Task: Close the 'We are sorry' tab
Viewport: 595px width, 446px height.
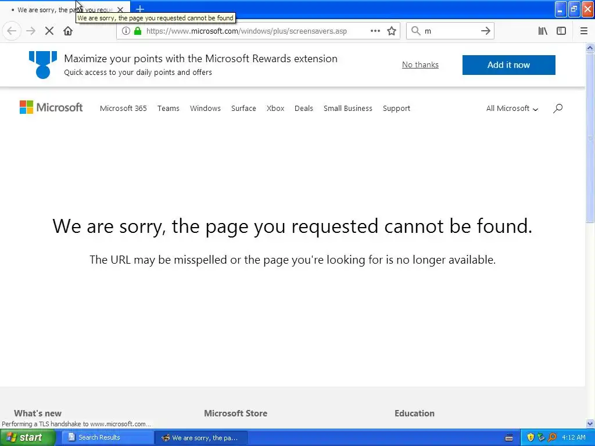Action: click(x=120, y=9)
